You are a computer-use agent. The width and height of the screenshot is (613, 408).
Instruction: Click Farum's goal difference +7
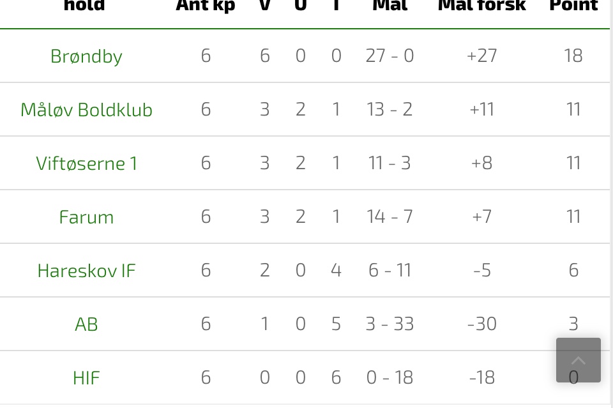tap(481, 216)
